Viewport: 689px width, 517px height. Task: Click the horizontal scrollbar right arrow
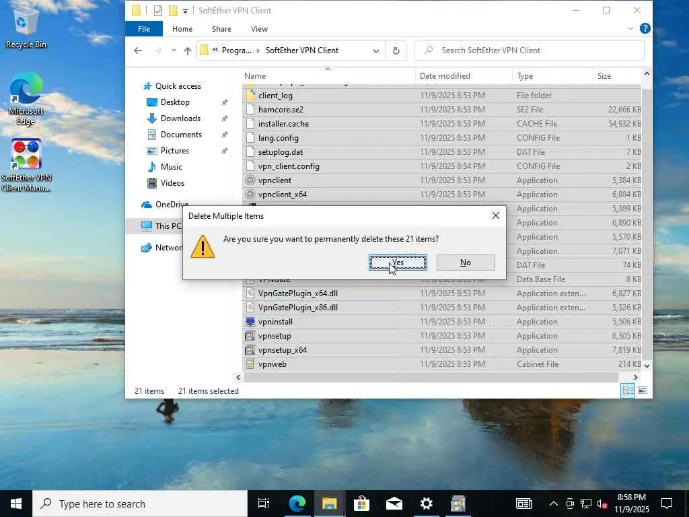coord(635,377)
